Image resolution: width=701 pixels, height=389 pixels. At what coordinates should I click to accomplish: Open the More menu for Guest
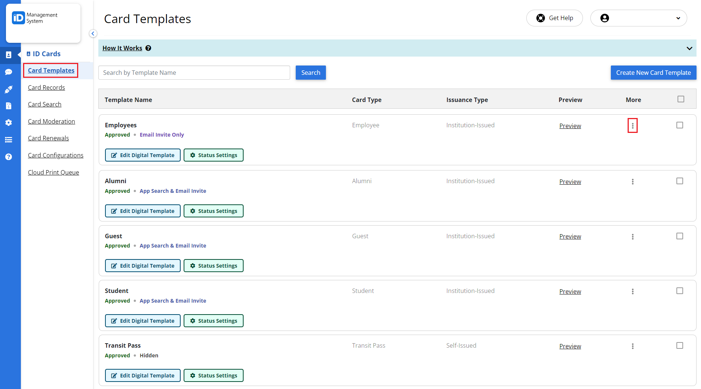click(x=632, y=236)
